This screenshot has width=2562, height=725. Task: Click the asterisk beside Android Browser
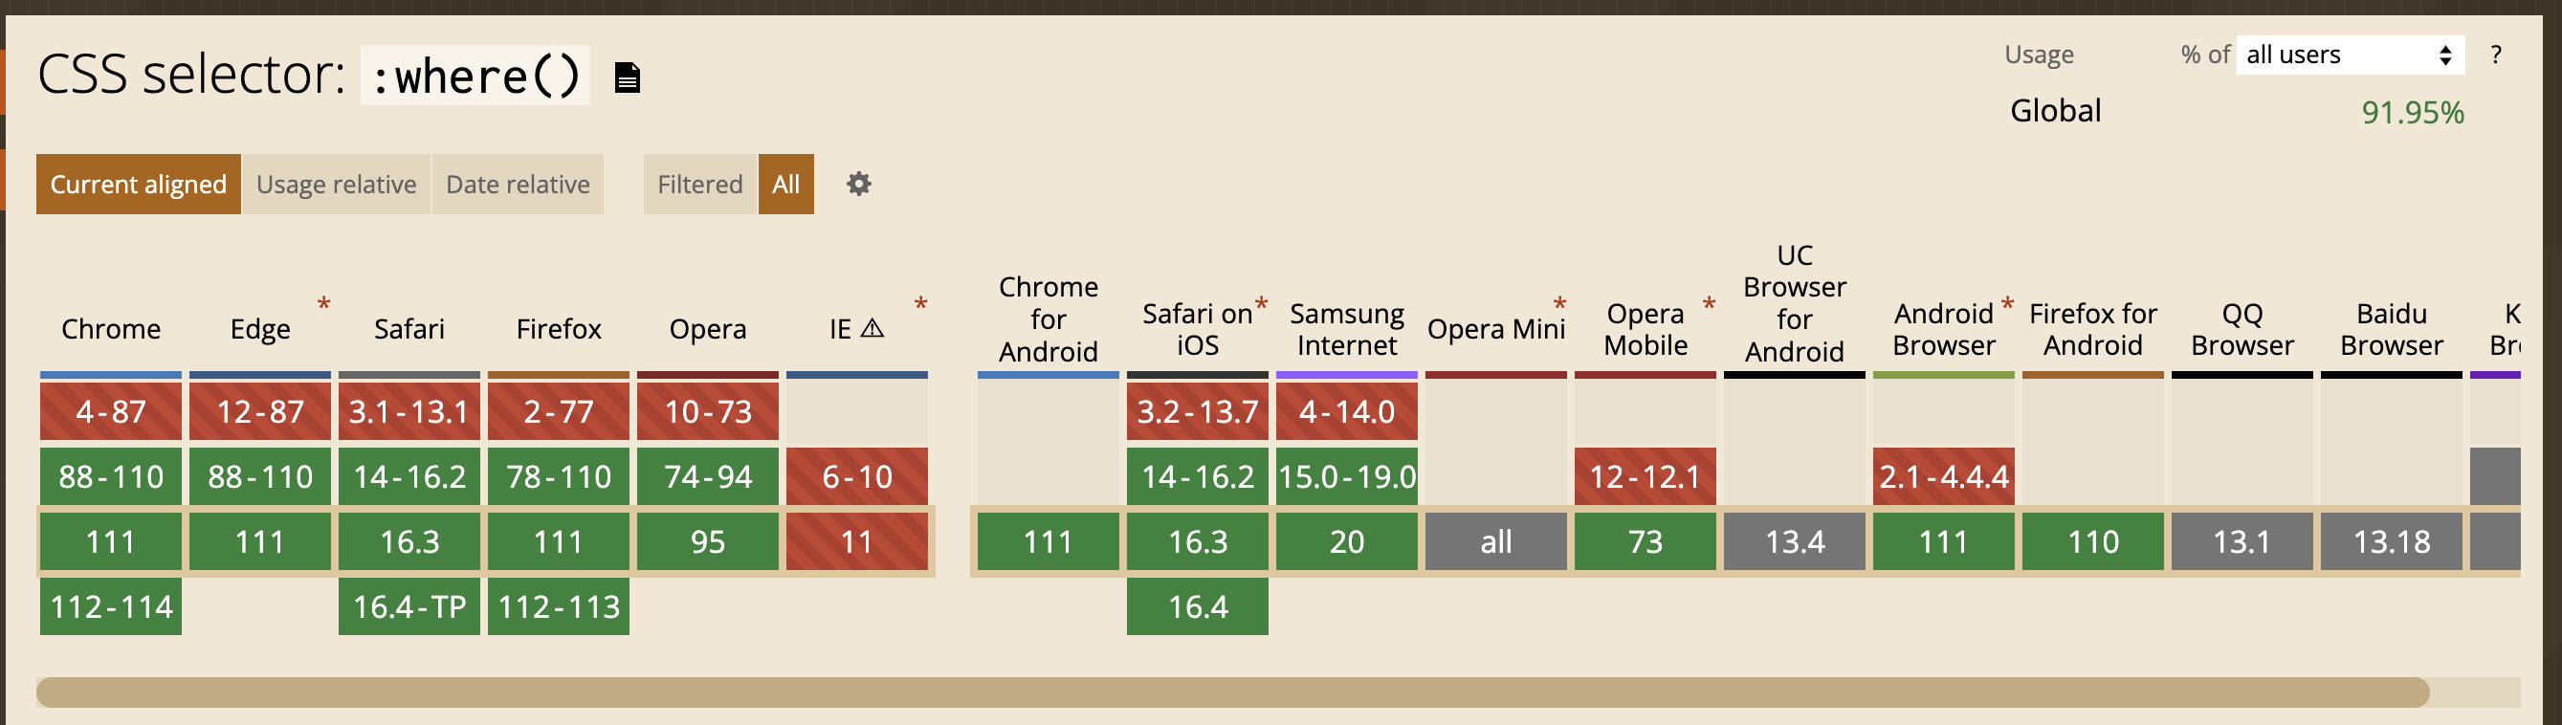[2008, 303]
